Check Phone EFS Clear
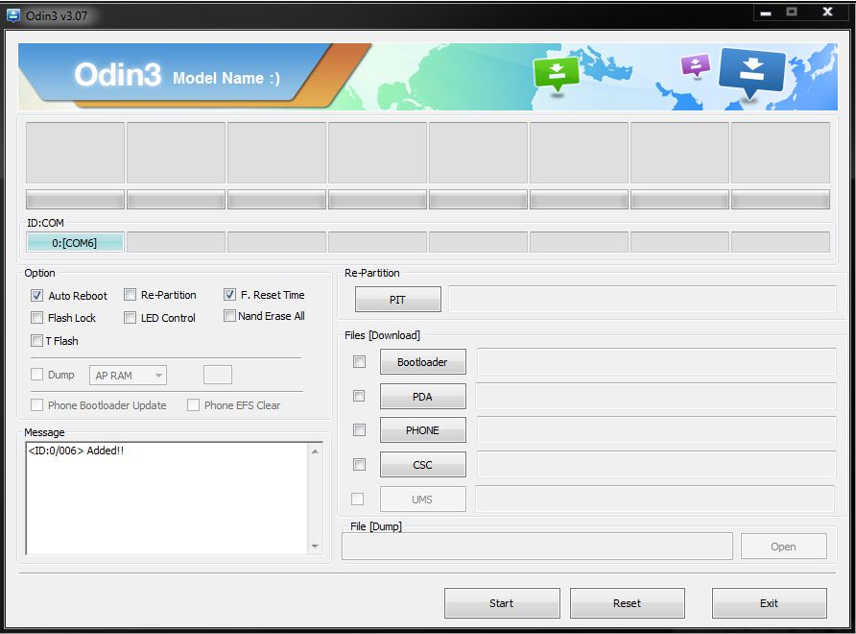 (x=193, y=405)
